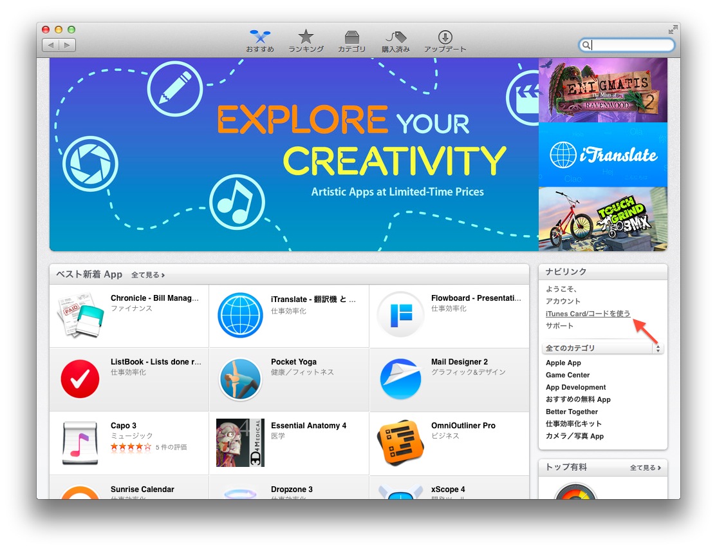Viewport: 717px width, 550px height.
Task: Click Capo 3 title text
Action: pos(124,426)
